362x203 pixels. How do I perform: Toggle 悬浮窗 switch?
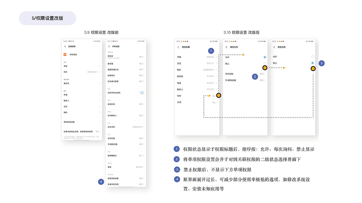click(x=141, y=63)
